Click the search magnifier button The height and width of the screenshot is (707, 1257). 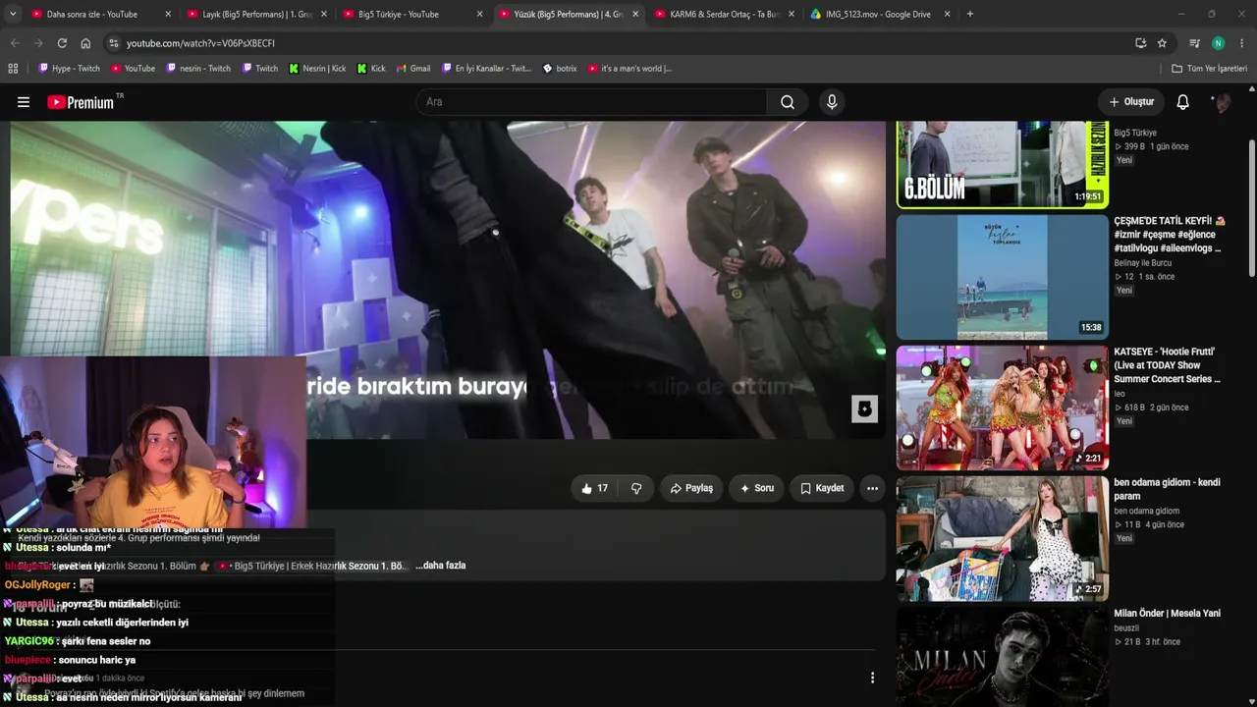point(788,102)
